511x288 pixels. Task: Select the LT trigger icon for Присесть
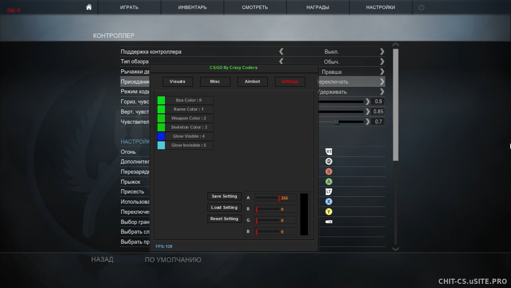tap(329, 192)
